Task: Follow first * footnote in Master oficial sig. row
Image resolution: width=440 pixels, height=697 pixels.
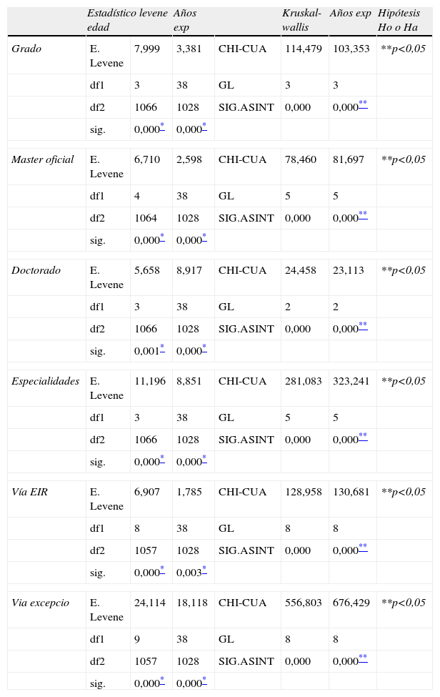Action: (x=162, y=237)
